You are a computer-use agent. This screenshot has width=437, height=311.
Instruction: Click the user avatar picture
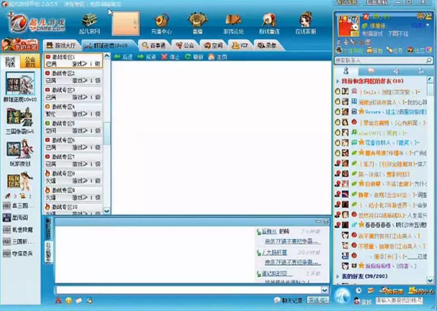tap(348, 26)
